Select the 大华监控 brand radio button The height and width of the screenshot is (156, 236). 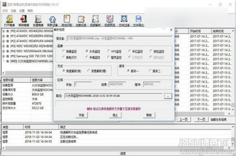click(87, 51)
